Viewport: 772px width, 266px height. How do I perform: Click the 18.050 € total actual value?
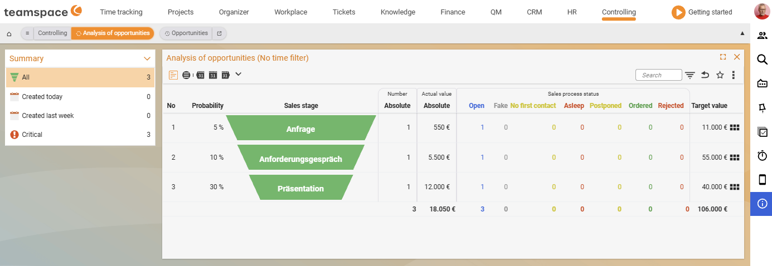click(443, 209)
